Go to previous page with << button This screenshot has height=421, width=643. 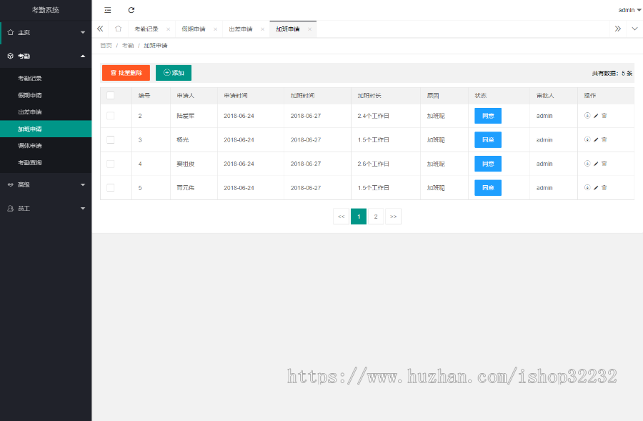(342, 217)
